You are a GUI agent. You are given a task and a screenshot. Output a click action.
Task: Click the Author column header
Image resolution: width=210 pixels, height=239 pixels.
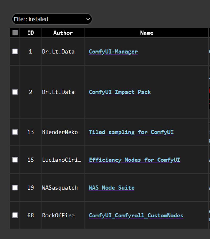click(x=63, y=33)
